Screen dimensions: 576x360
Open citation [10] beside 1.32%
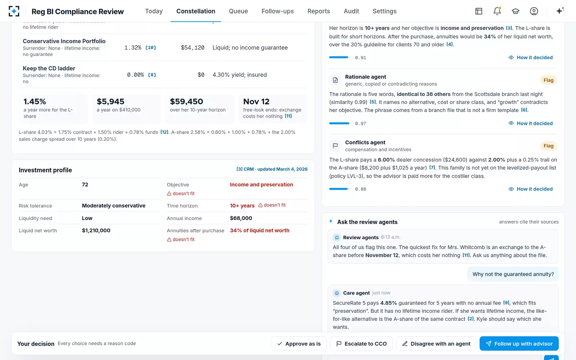coord(151,48)
